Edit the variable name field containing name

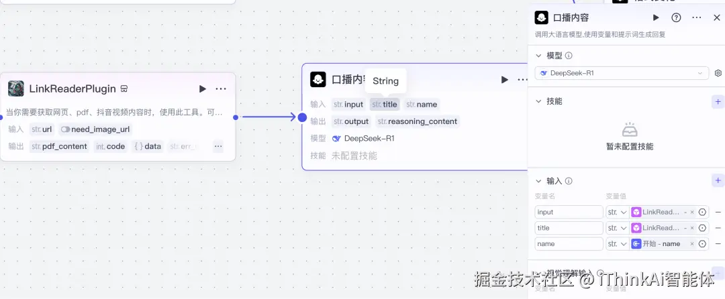[x=569, y=243]
